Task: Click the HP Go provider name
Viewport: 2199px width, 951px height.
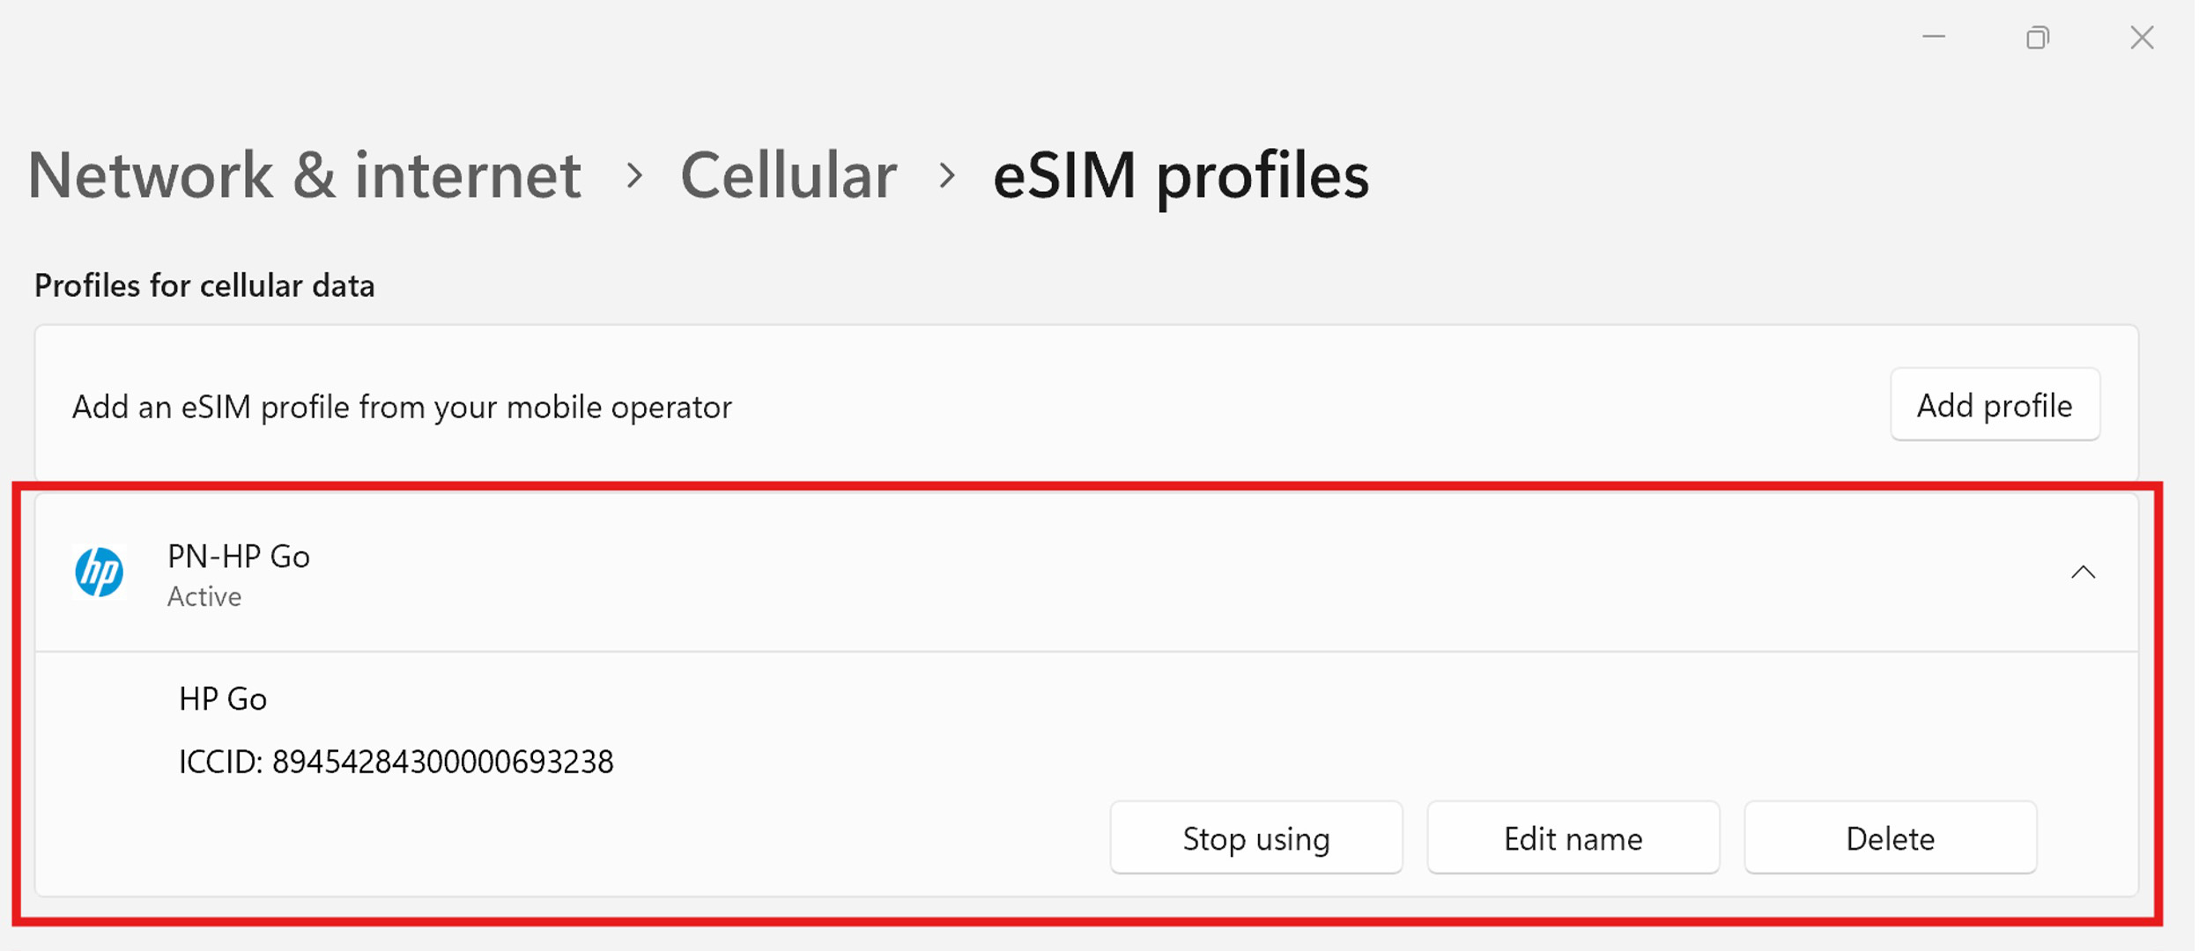Action: click(223, 699)
